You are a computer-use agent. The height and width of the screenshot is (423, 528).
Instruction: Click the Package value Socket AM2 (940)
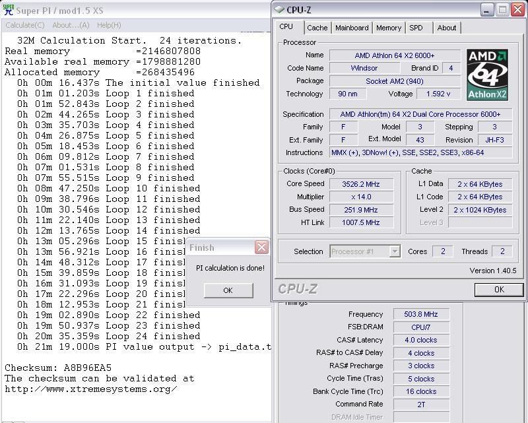pyautogui.click(x=395, y=81)
